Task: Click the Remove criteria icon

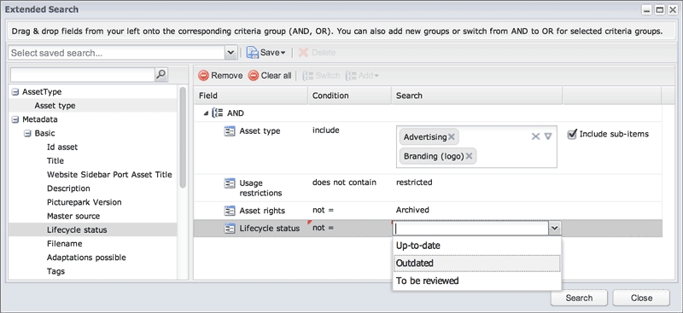Action: pos(203,76)
